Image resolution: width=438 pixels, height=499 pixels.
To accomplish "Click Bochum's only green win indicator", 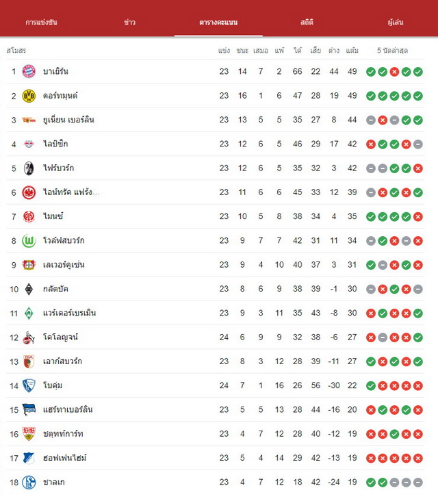I will click(x=371, y=386).
